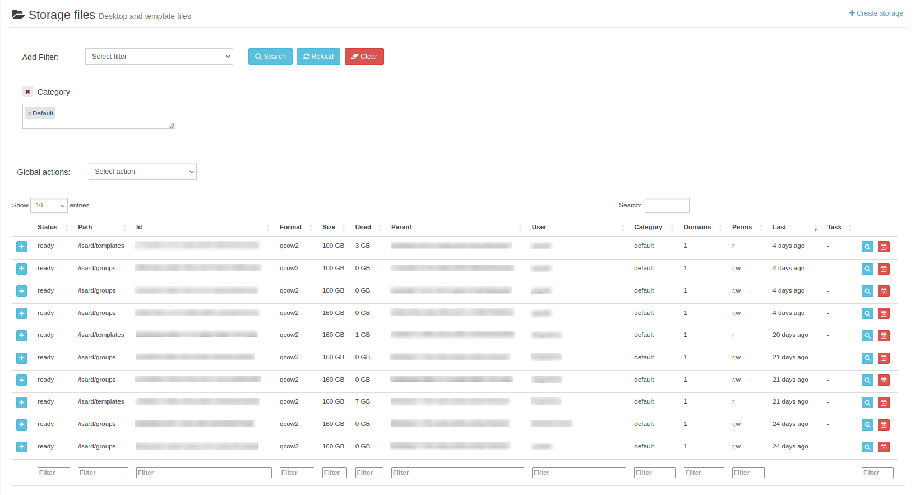Click the red calendar icon in the 1 GB used row
This screenshot has width=916, height=495.
[x=883, y=336]
